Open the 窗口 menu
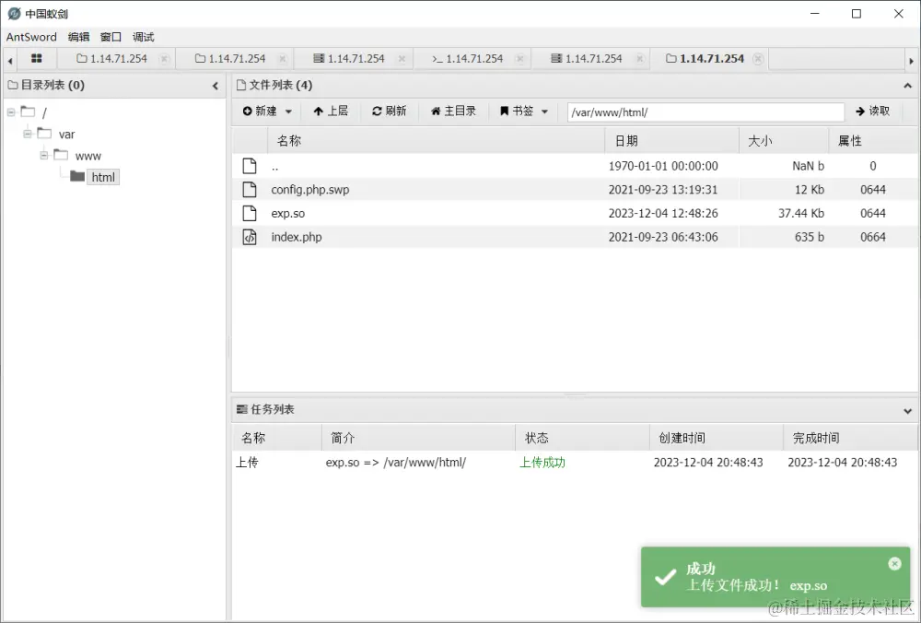This screenshot has height=623, width=921. 111,37
